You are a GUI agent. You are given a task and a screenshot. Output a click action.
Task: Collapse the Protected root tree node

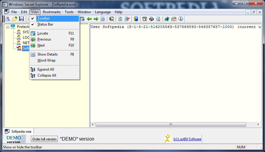(7, 27)
